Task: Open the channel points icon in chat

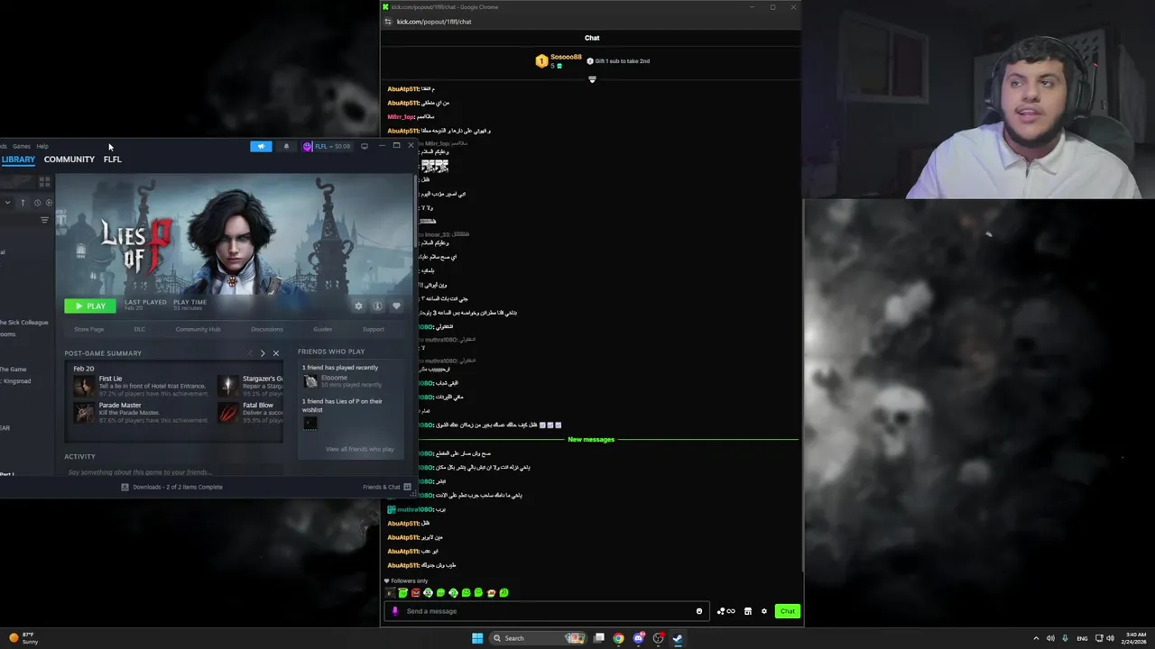Action: [725, 611]
